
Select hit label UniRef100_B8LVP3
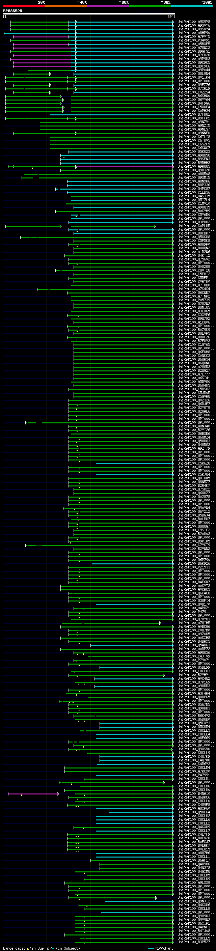point(194,333)
